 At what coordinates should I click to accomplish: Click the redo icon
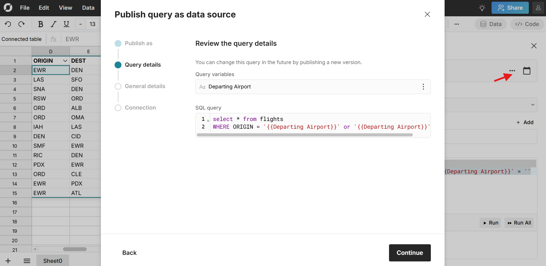coord(21,24)
